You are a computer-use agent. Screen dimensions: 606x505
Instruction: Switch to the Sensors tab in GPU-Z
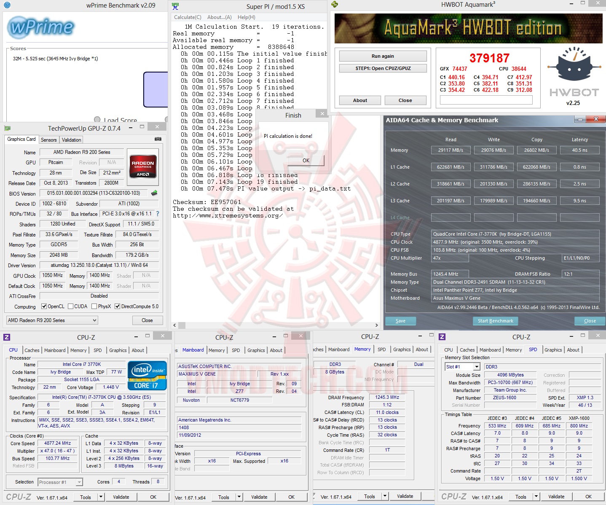click(x=49, y=140)
